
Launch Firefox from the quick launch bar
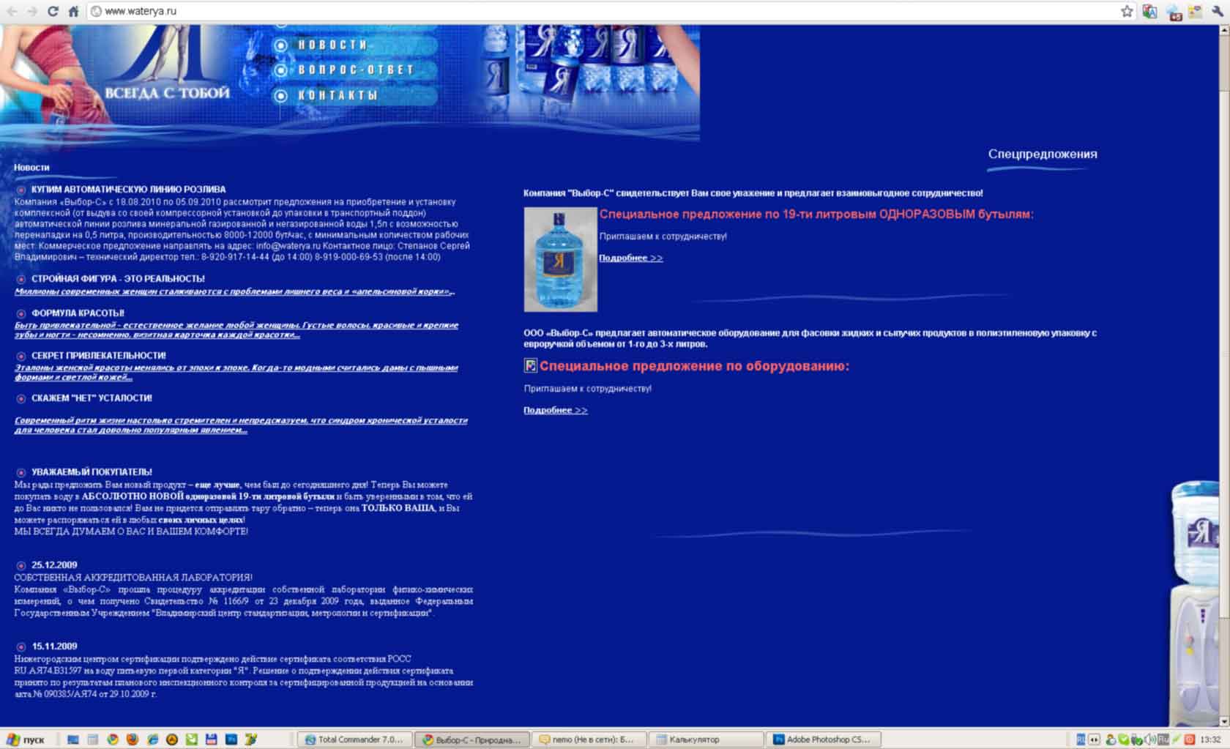(133, 739)
